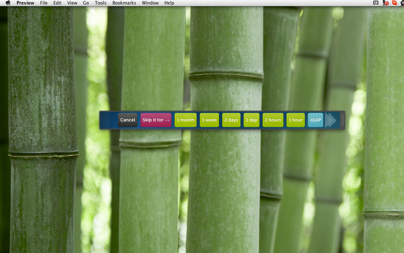The width and height of the screenshot is (404, 253).
Task: Click the Cancel button in the bar
Action: tap(128, 120)
